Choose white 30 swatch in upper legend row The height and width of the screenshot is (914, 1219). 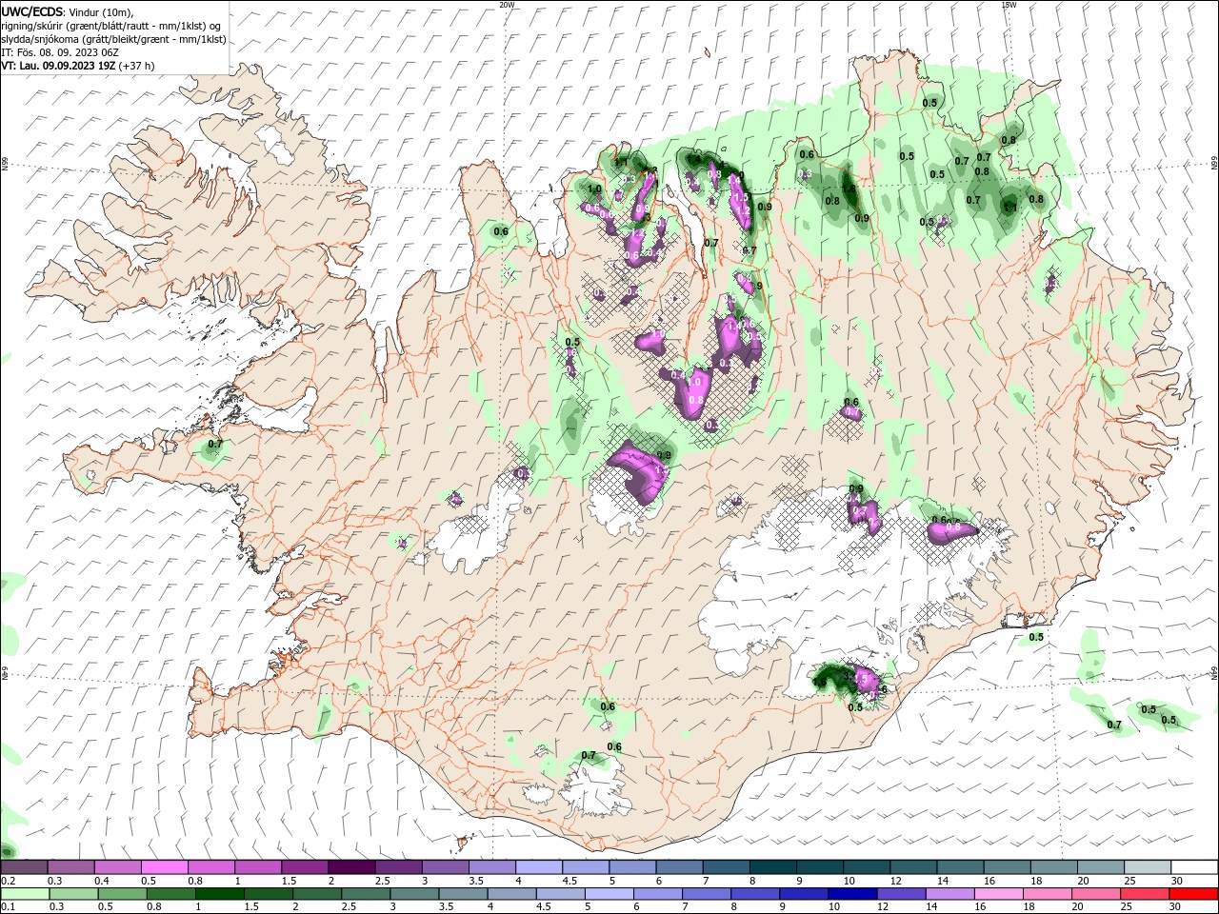1193,867
